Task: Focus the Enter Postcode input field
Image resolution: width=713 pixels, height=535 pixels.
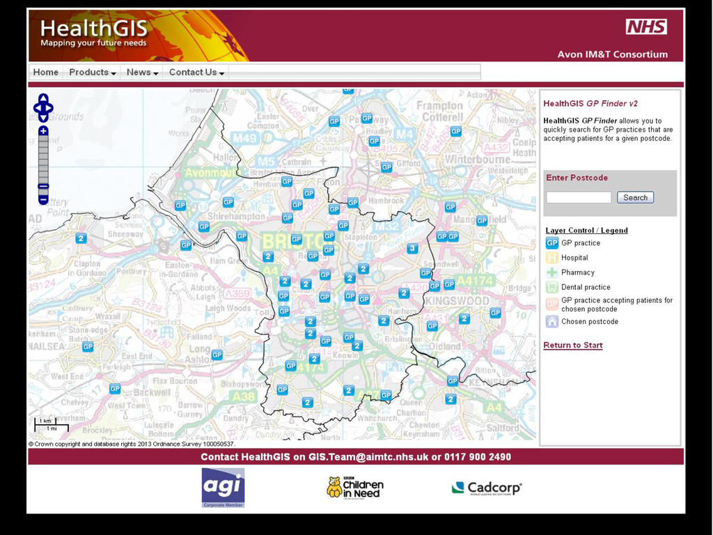Action: pos(579,197)
